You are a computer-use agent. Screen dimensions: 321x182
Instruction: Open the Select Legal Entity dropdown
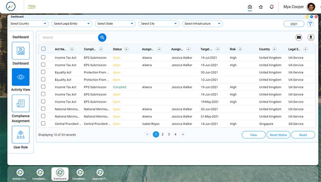(x=72, y=24)
